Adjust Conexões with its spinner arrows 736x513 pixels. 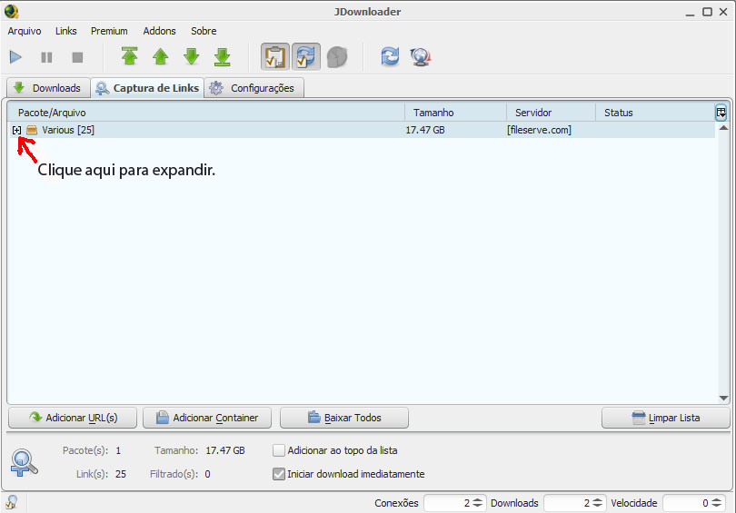[477, 503]
